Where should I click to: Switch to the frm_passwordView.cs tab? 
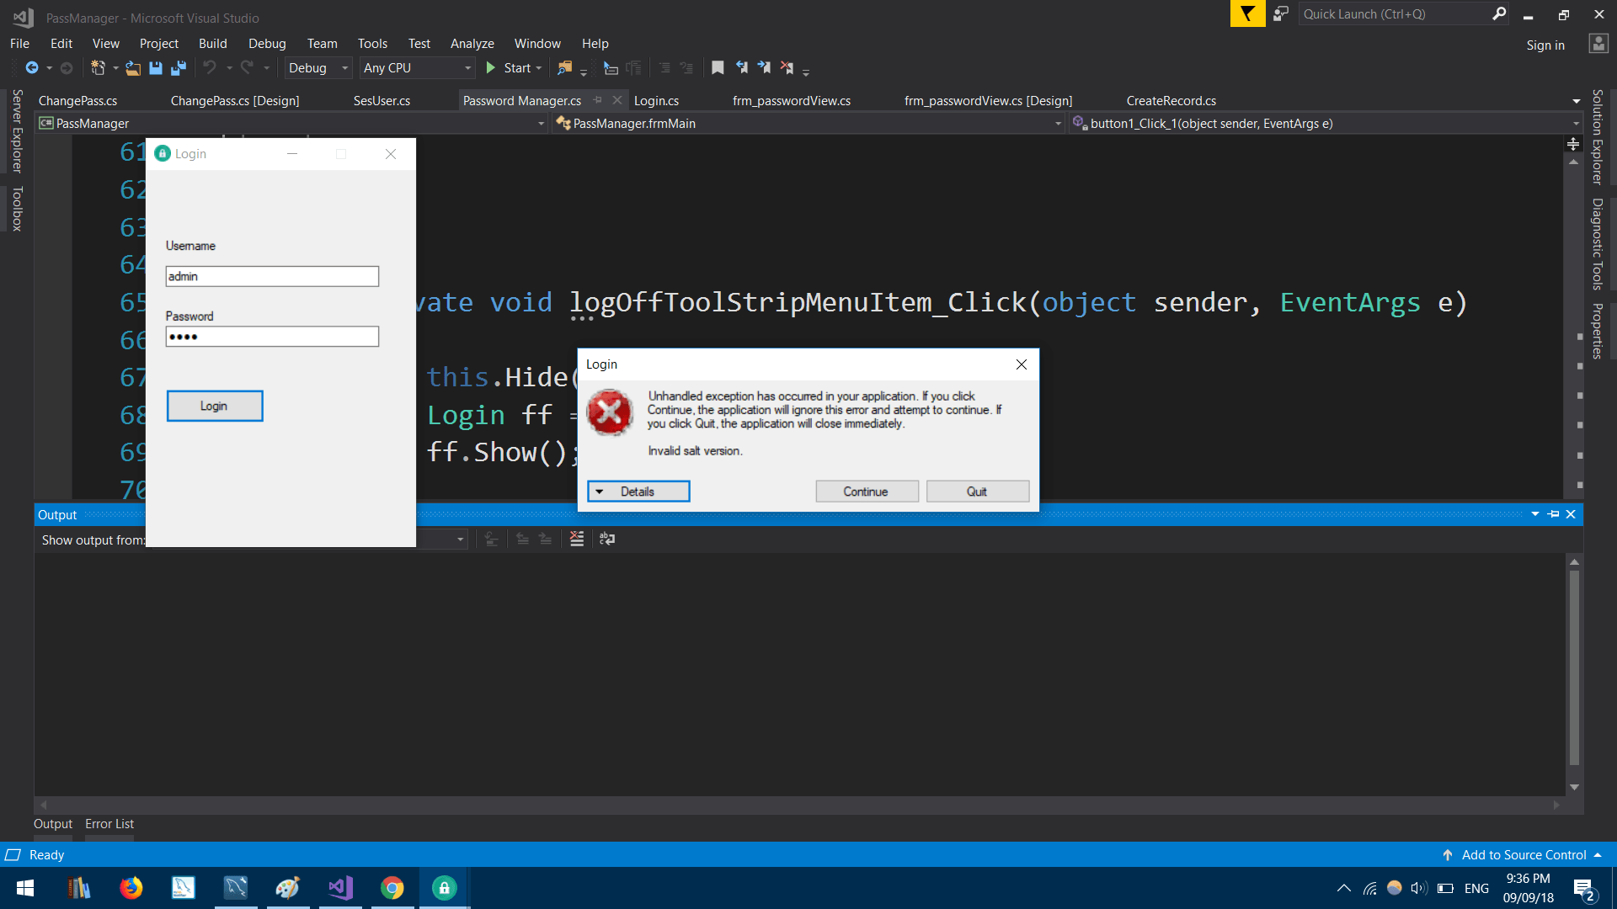791,101
